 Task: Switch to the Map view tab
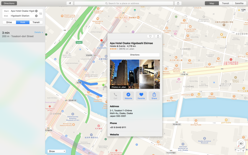[x=212, y=3]
